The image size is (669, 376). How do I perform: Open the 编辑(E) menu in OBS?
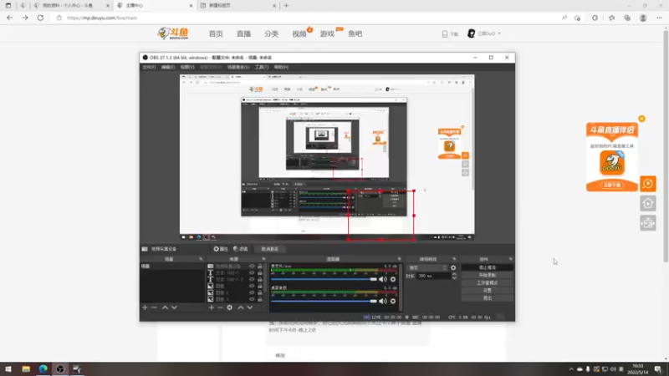[x=168, y=67]
